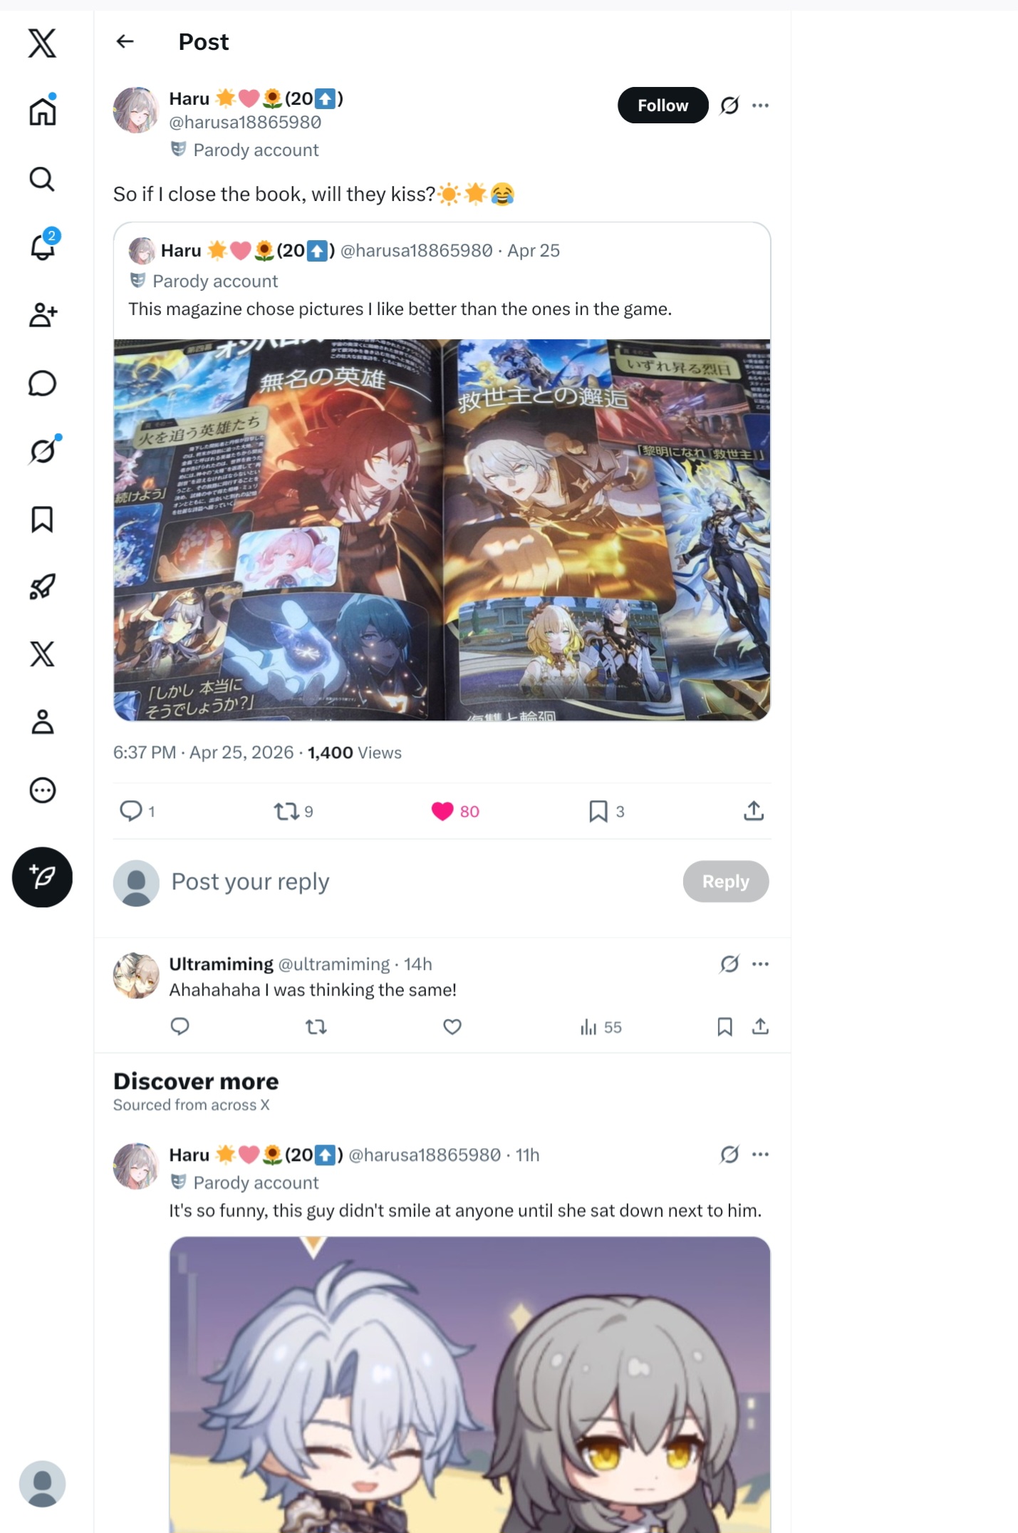The height and width of the screenshot is (1533, 1018).
Task: Open the Profile person icon
Action: point(42,721)
